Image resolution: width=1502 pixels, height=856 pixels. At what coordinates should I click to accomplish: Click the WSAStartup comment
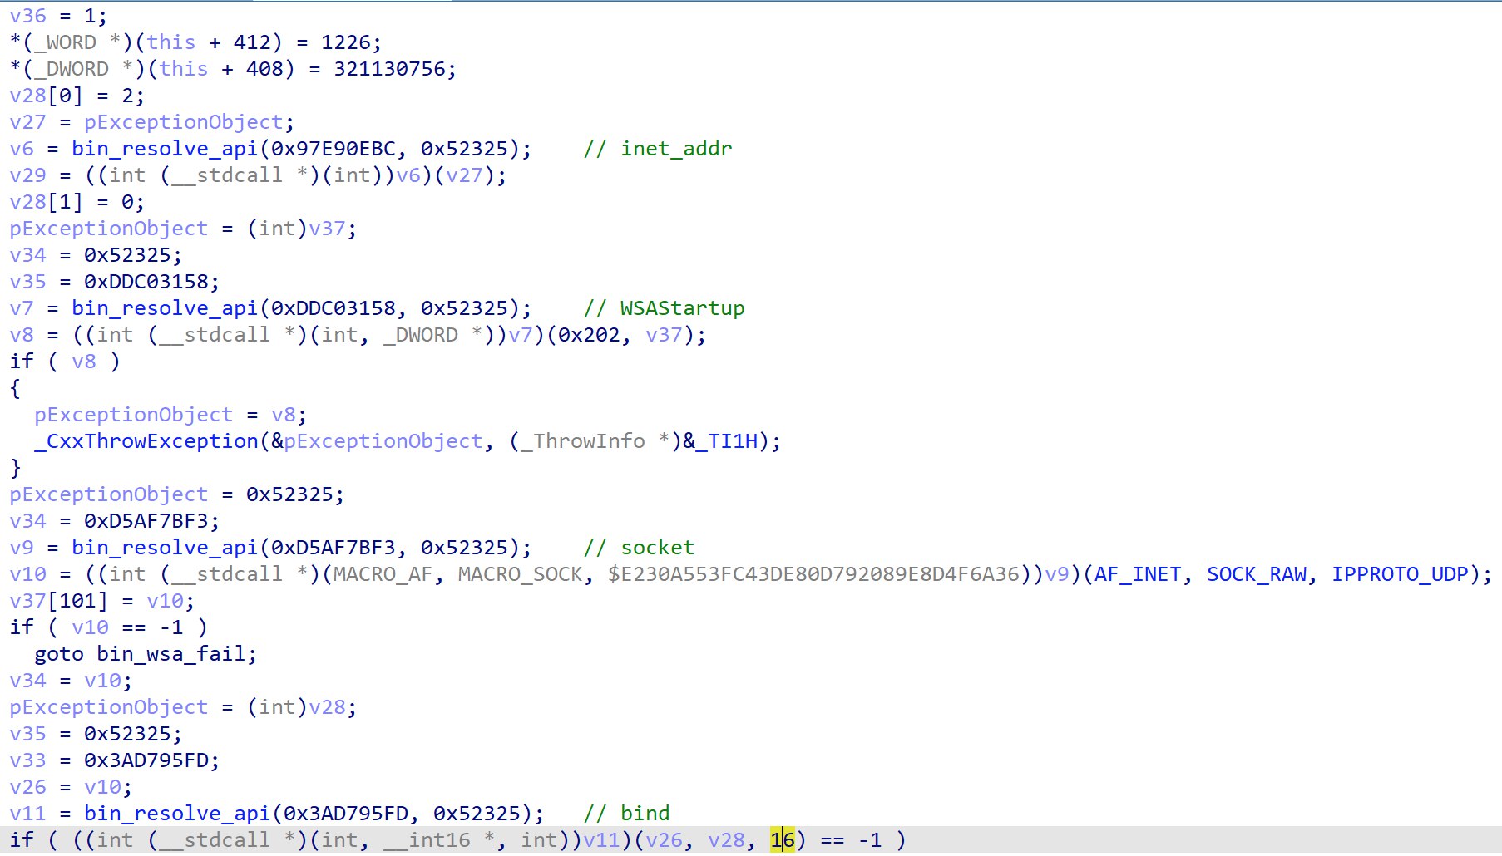tap(665, 308)
